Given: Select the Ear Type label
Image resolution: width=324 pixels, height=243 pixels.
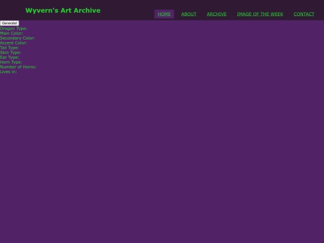Looking at the screenshot, I should (10, 57).
